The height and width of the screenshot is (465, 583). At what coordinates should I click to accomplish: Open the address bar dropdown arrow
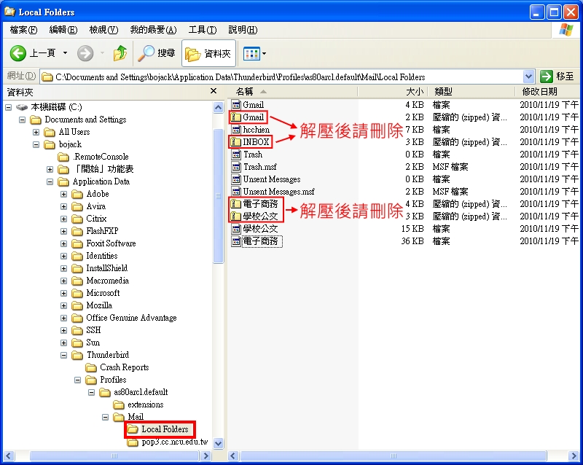coord(529,77)
